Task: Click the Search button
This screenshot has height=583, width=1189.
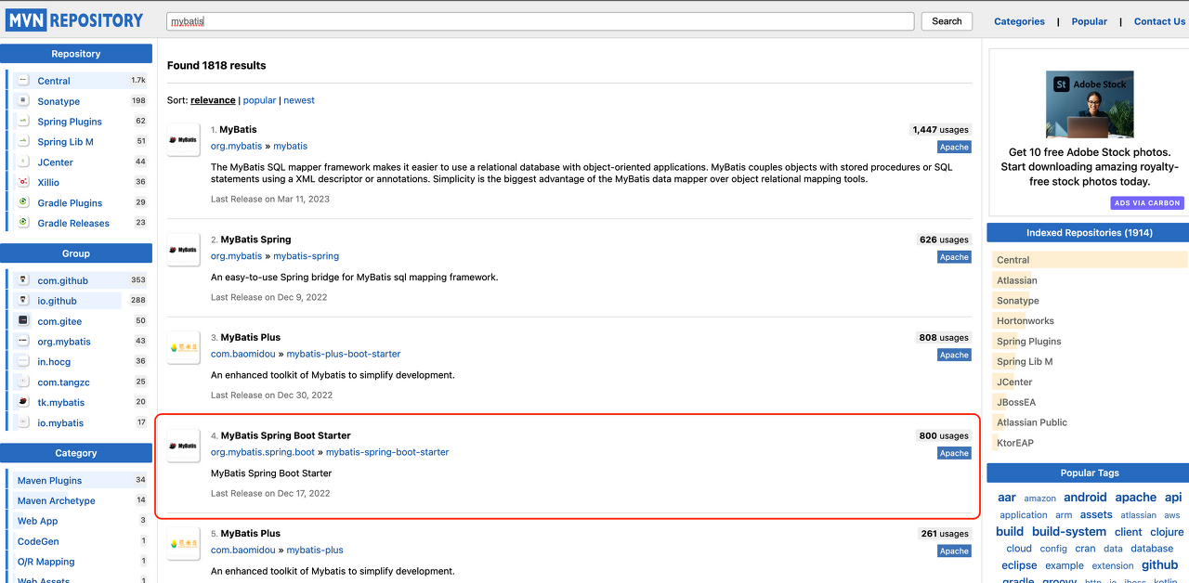Action: tap(947, 21)
